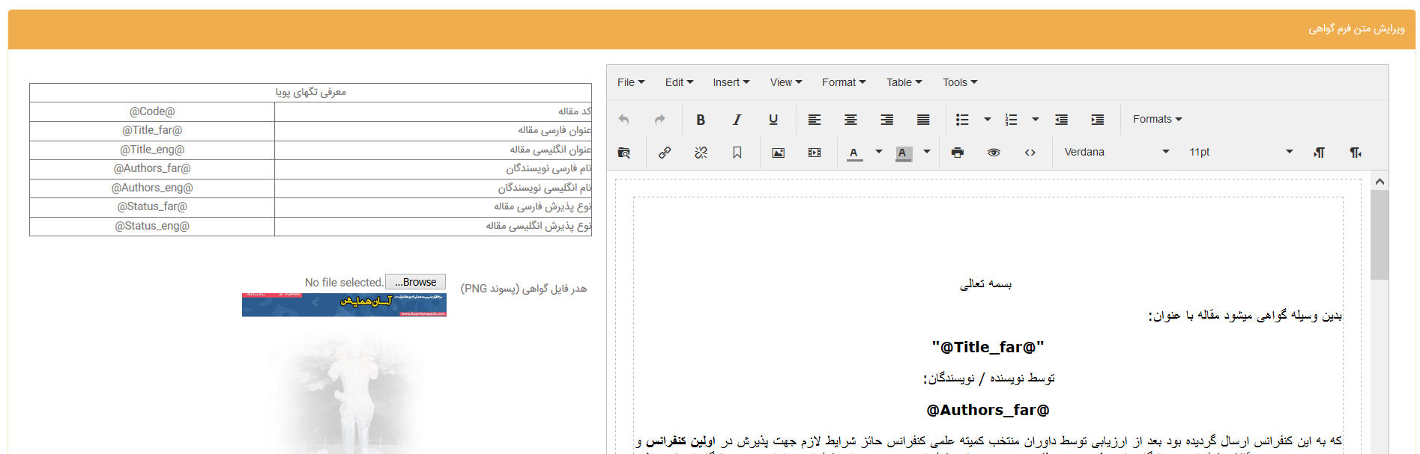This screenshot has height=454, width=1420.
Task: Toggle bold formatting in editor toolbar
Action: pos(701,120)
